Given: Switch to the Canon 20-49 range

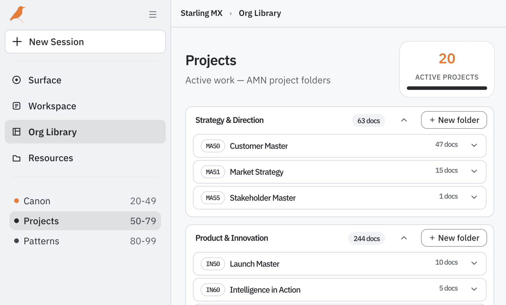Looking at the screenshot, I should (85, 201).
